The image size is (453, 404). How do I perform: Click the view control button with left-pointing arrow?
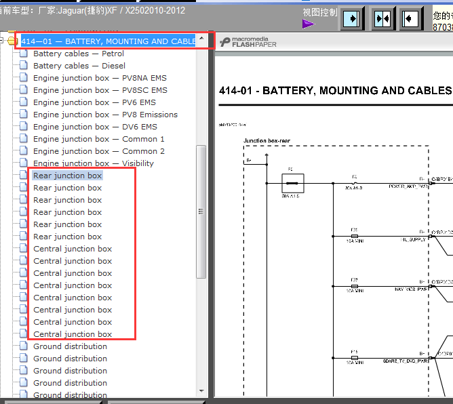point(410,19)
